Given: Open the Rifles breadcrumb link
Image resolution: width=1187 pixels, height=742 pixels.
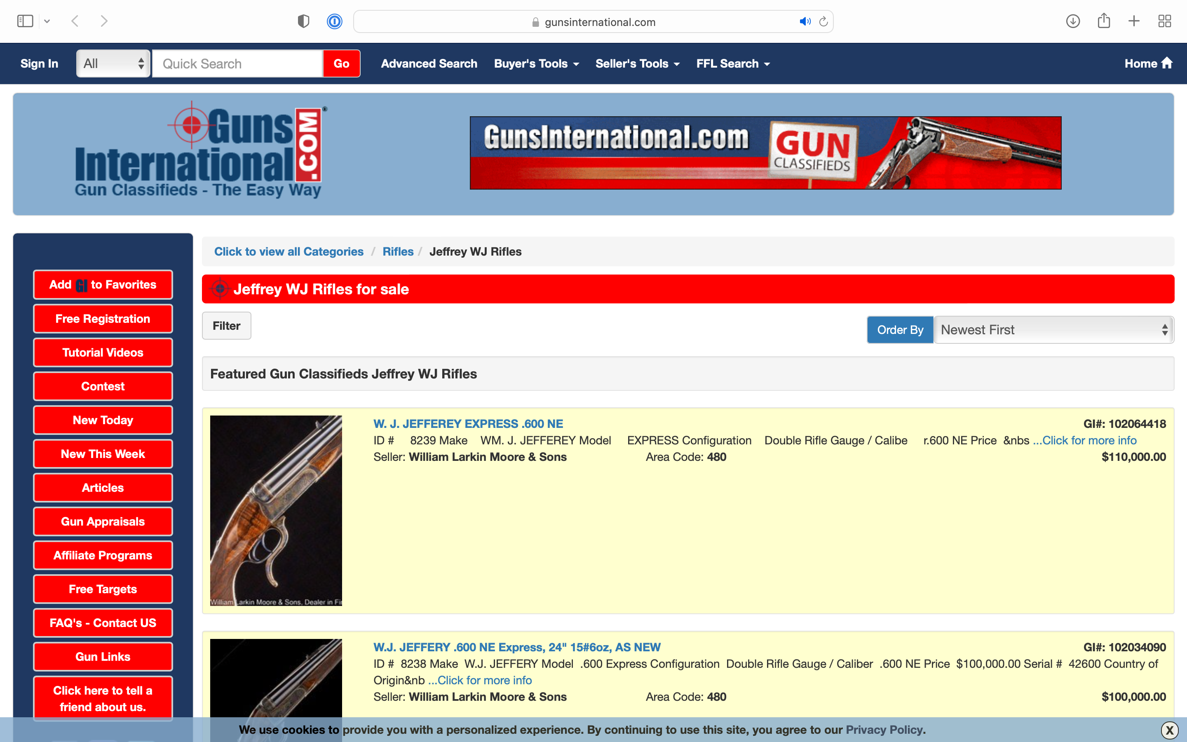Looking at the screenshot, I should click(398, 251).
